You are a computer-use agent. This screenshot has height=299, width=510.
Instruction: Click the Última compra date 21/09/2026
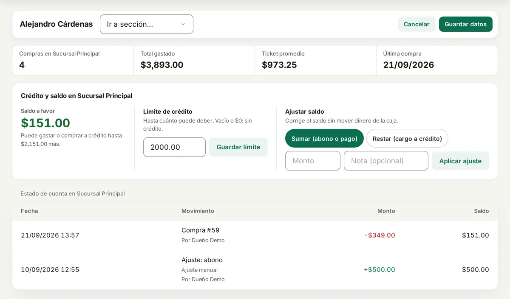[408, 65]
